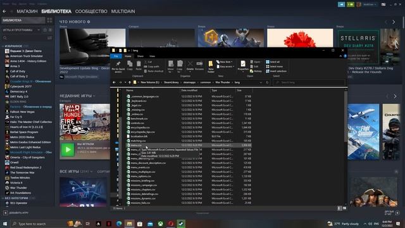
Task: Open recent locations dropdown arrow in Explorer
Action: [125, 82]
